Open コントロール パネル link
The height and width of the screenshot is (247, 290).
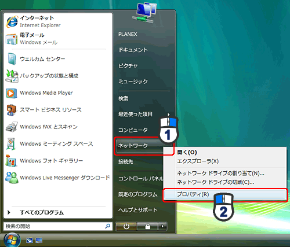click(141, 179)
